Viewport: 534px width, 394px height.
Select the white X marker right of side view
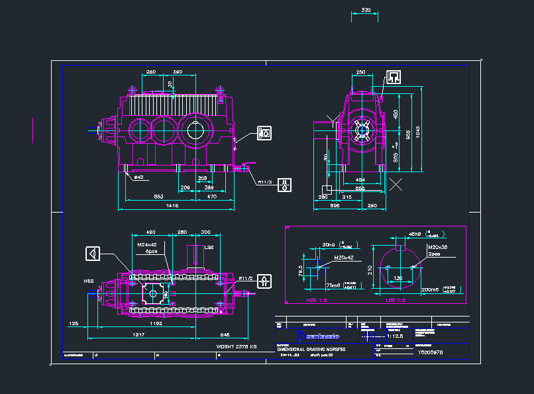coord(396,184)
